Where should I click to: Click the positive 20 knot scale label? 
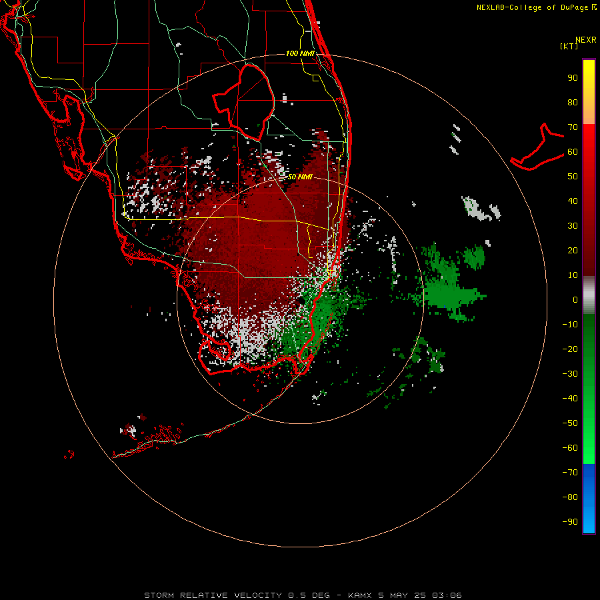[x=573, y=251]
